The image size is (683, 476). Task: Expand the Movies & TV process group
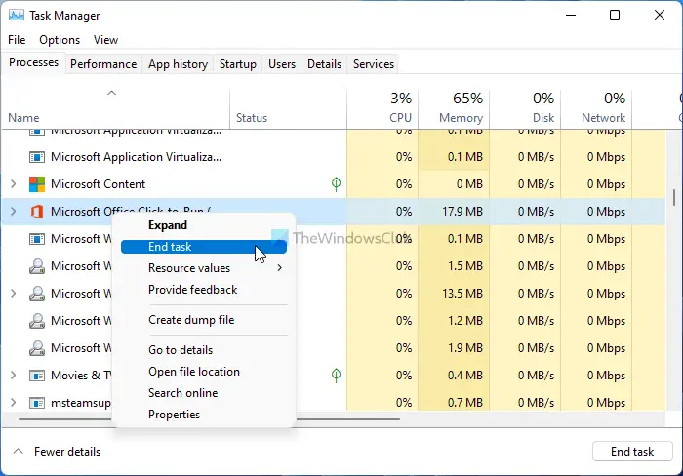click(x=13, y=376)
